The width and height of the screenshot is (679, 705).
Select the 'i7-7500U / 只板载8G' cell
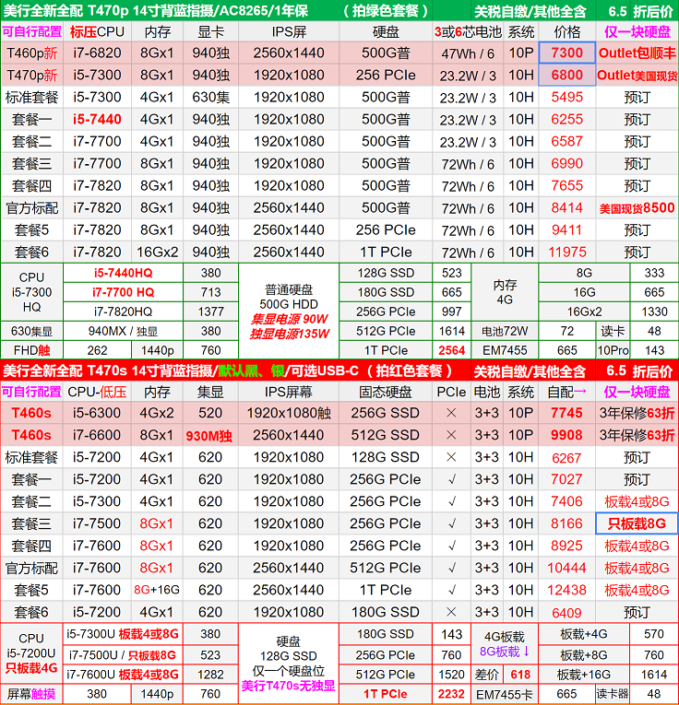(124, 655)
